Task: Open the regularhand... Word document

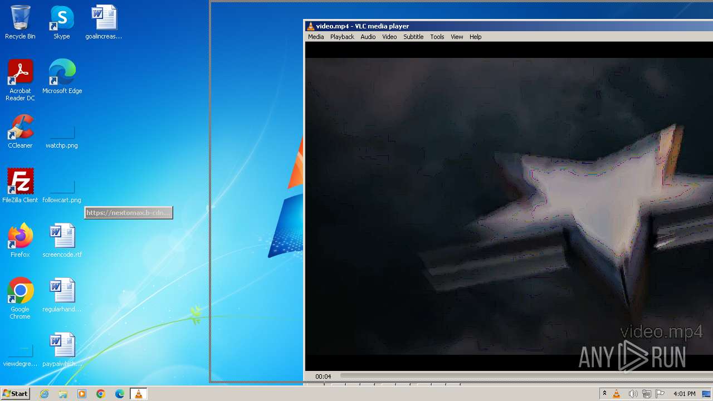Action: (62, 295)
